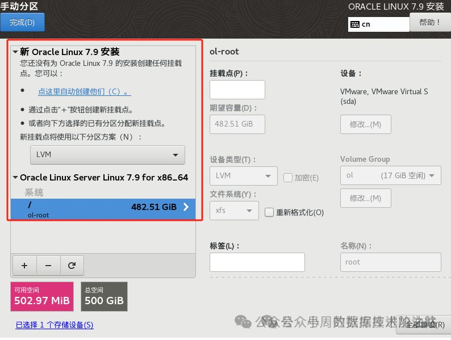Click 修改...(M) button under 设备

coord(366,124)
